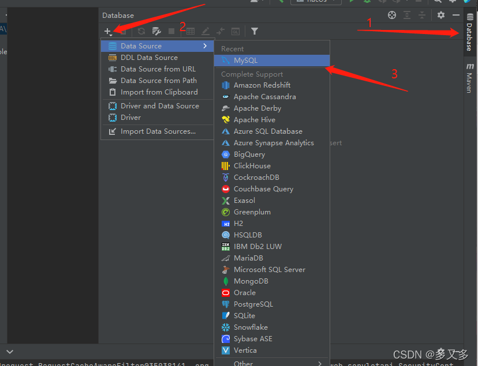The height and width of the screenshot is (366, 478).
Task: Select MariaDB data source
Action: [272, 258]
